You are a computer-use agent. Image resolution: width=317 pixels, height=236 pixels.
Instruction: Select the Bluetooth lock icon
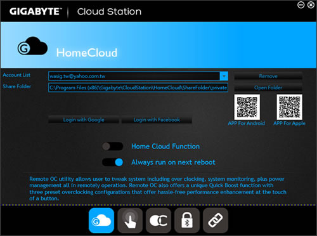tap(187, 220)
